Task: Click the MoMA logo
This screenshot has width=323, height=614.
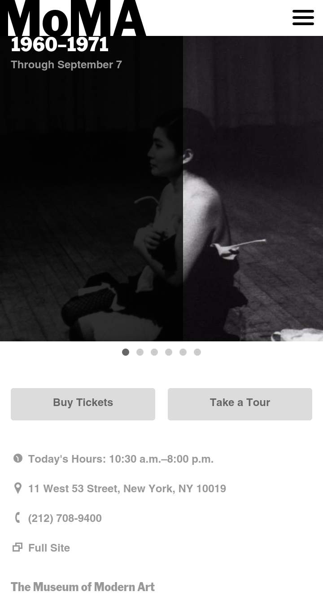Action: tap(77, 18)
